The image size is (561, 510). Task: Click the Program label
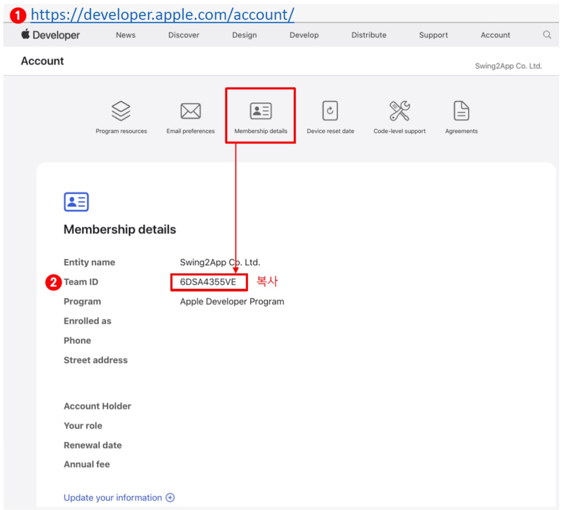pyautogui.click(x=82, y=301)
